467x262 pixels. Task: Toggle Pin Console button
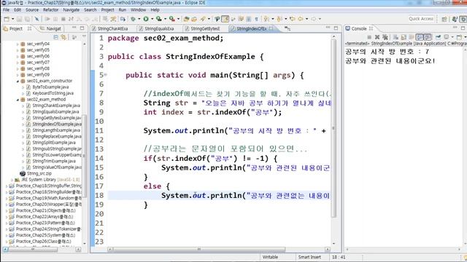click(438, 37)
